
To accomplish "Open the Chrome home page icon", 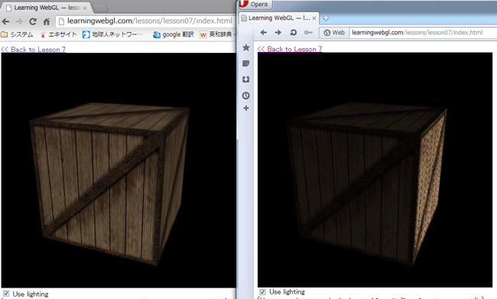I will [47, 21].
